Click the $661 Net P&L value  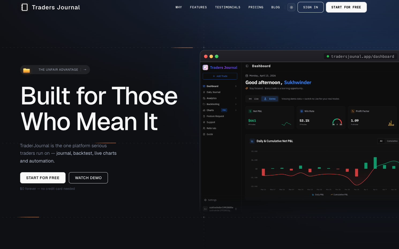click(252, 121)
